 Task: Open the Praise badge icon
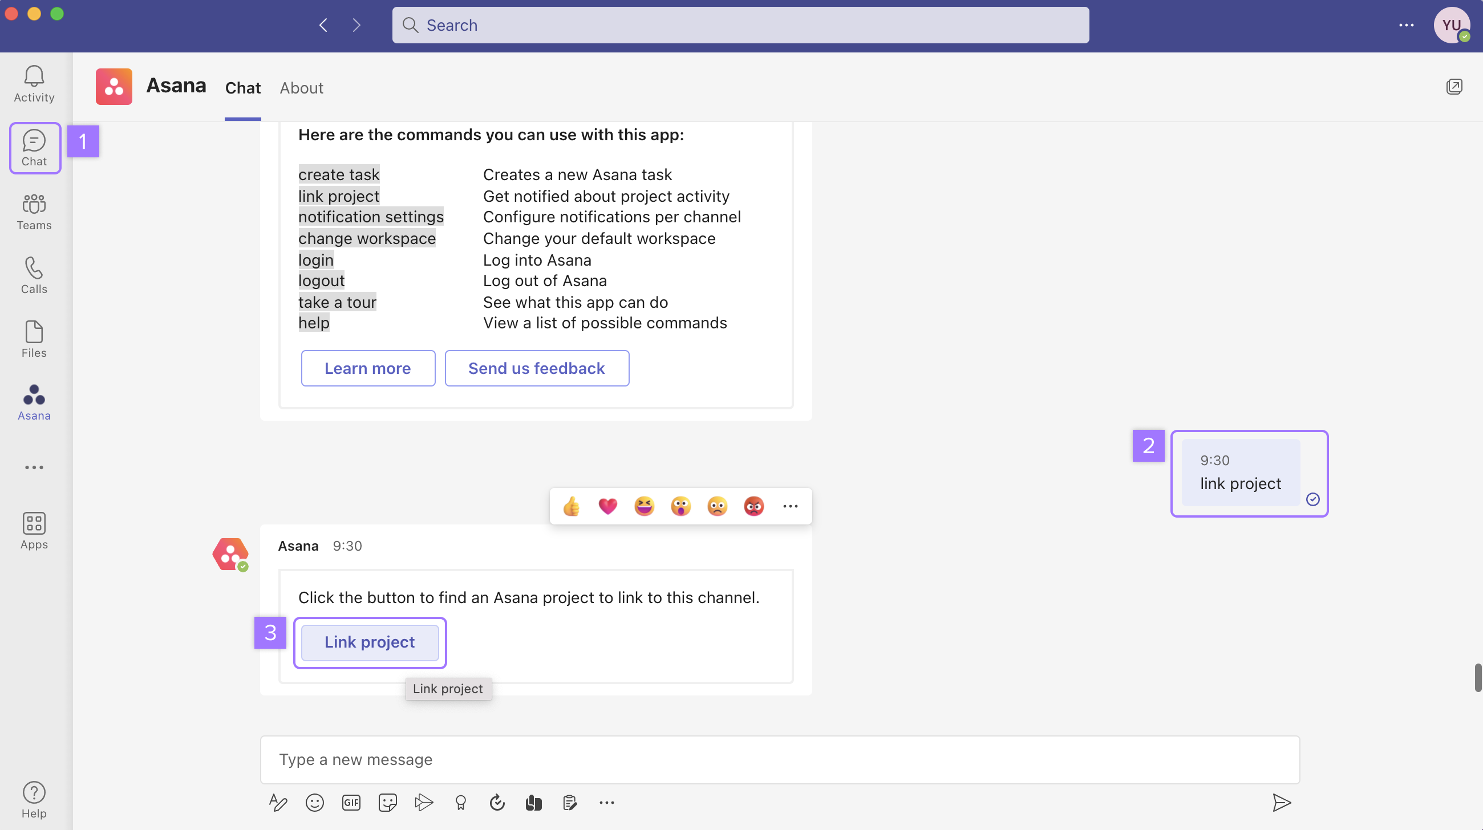pos(460,803)
